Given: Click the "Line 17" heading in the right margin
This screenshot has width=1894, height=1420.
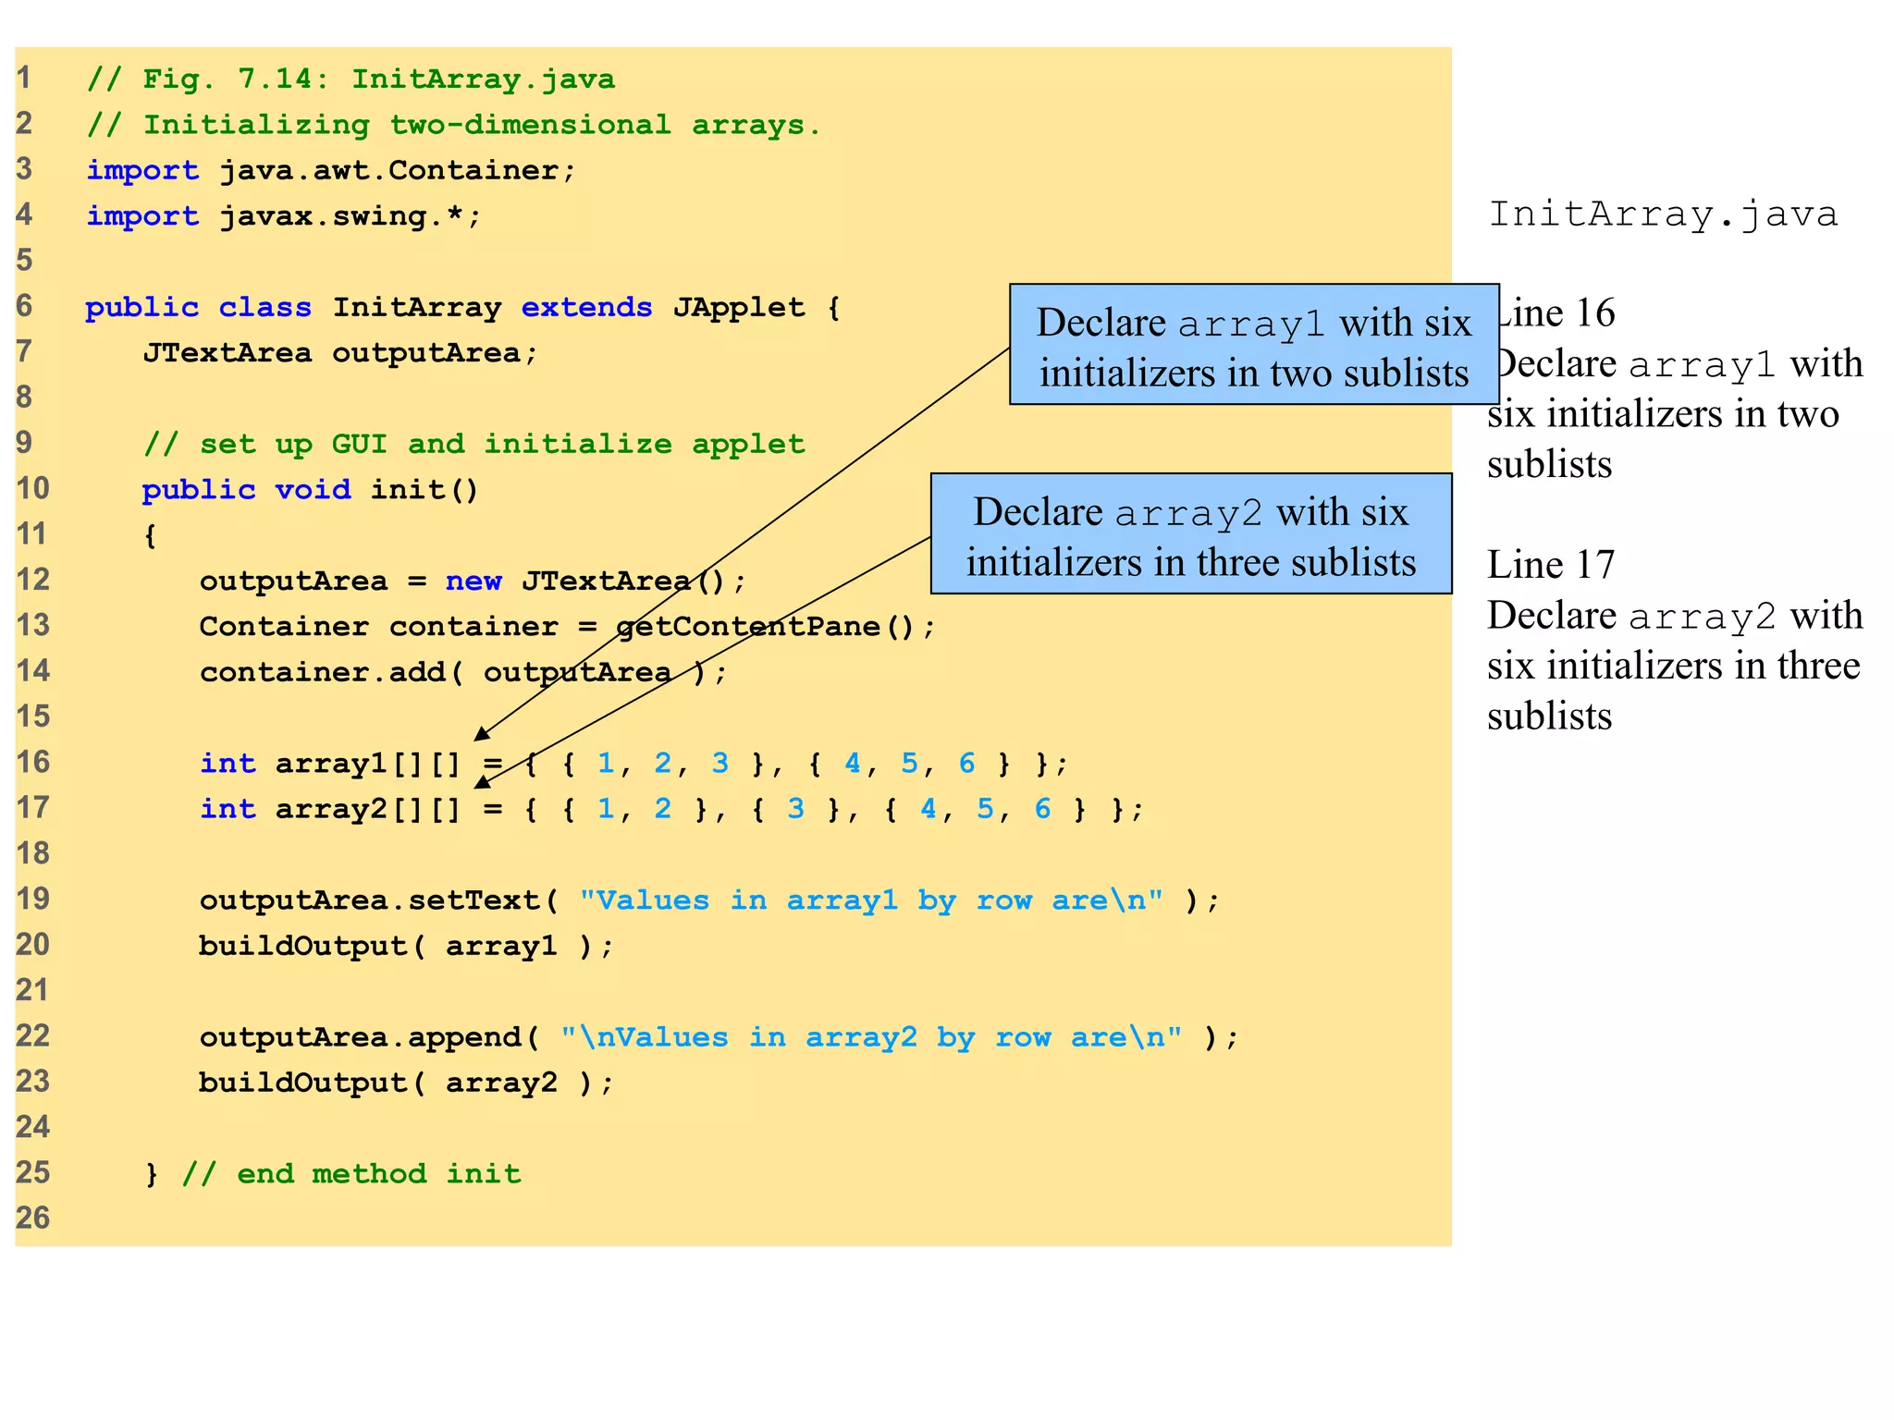Looking at the screenshot, I should click(1551, 564).
